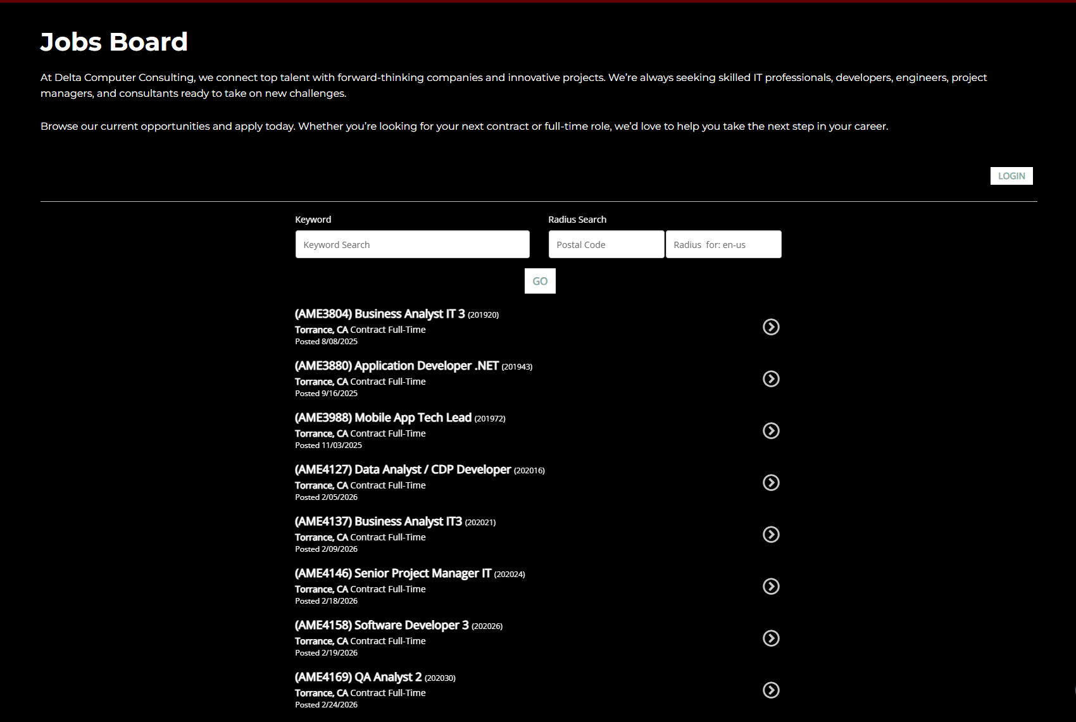This screenshot has height=722, width=1076.
Task: Open (AME3804) Business Analyst IT 3 job title
Action: (380, 314)
